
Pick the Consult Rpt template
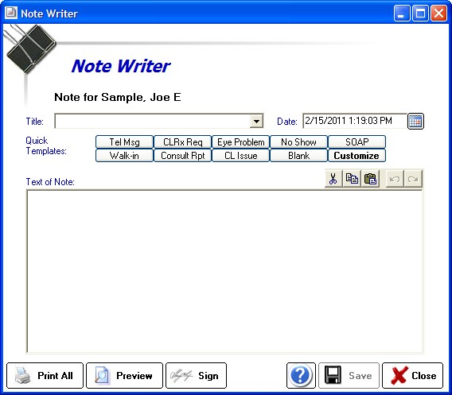[x=182, y=156]
